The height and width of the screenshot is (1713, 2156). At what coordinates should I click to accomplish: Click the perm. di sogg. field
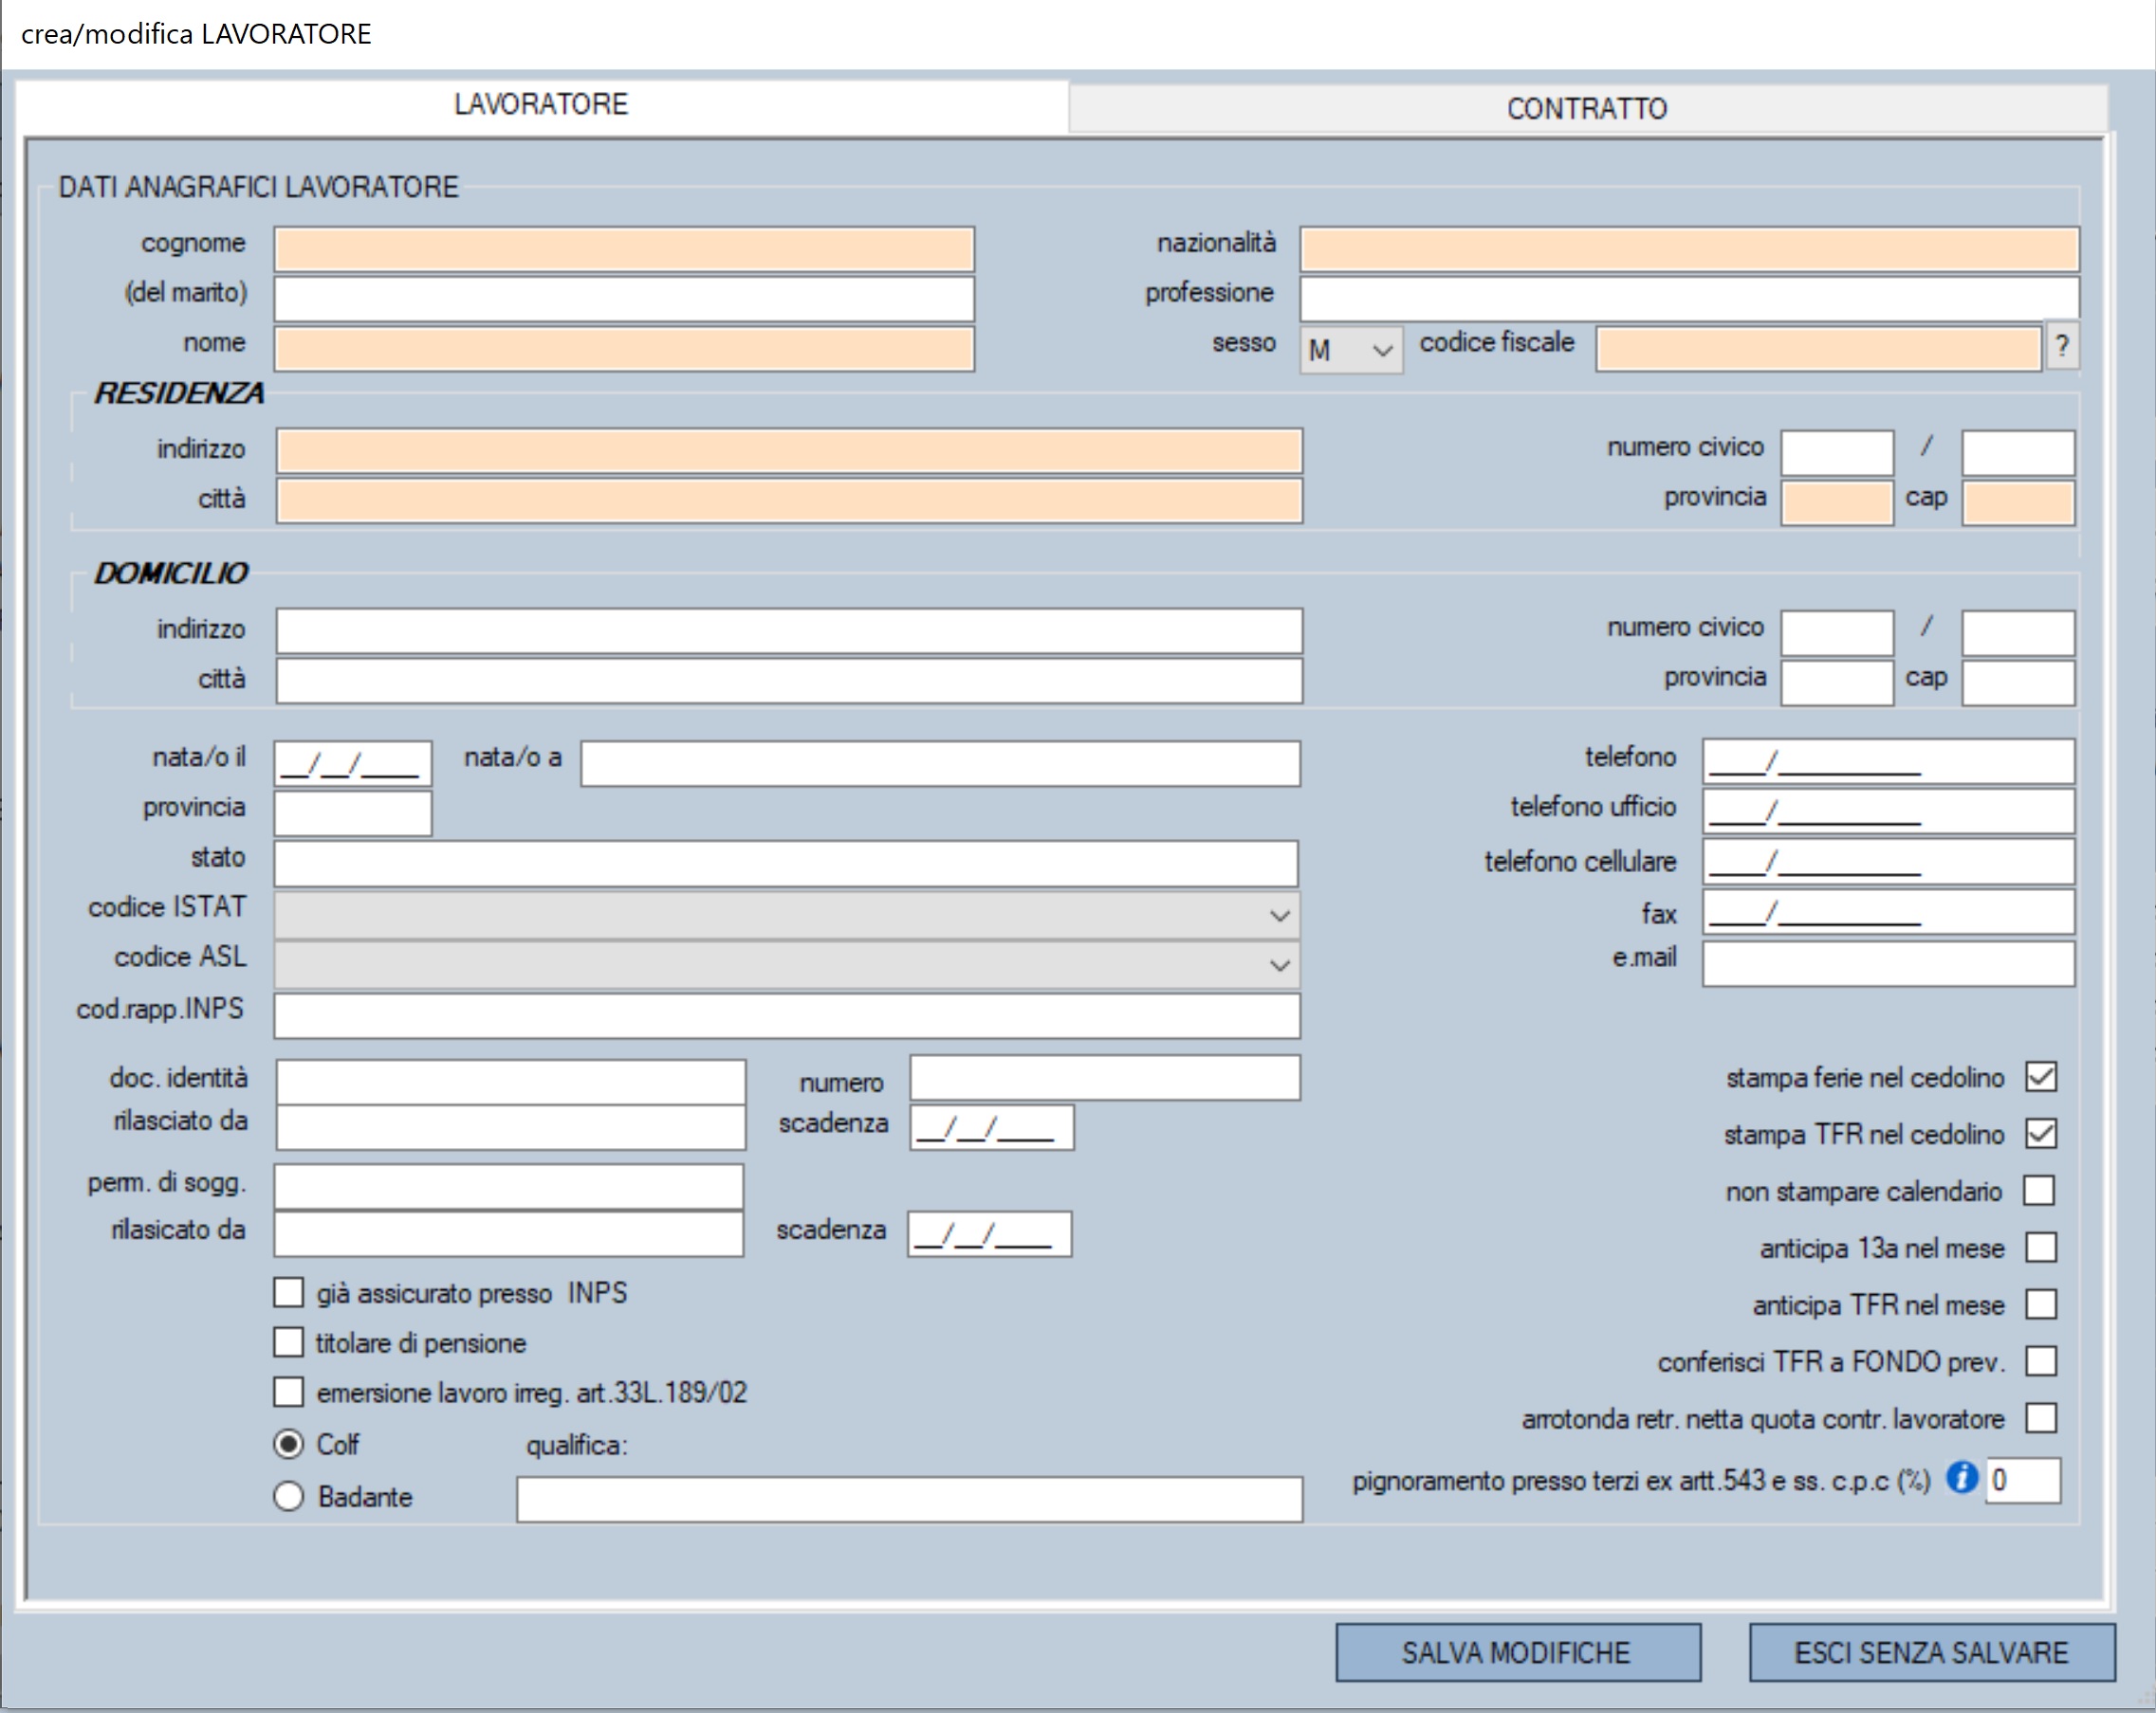pos(509,1186)
